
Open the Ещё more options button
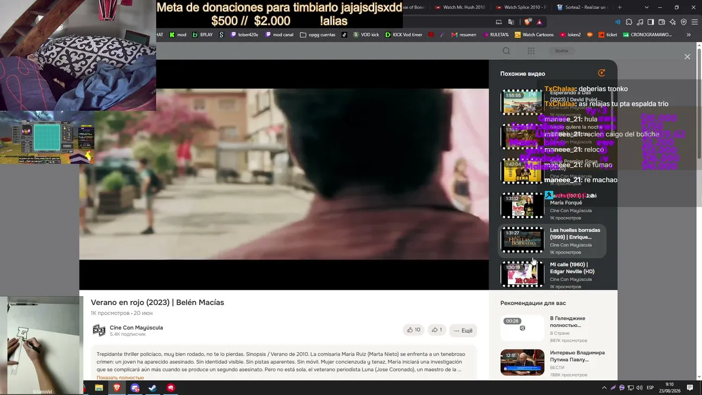pos(463,330)
